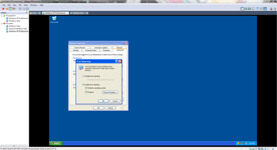
Task: Select Disable error reporting option
Action: point(91,76)
